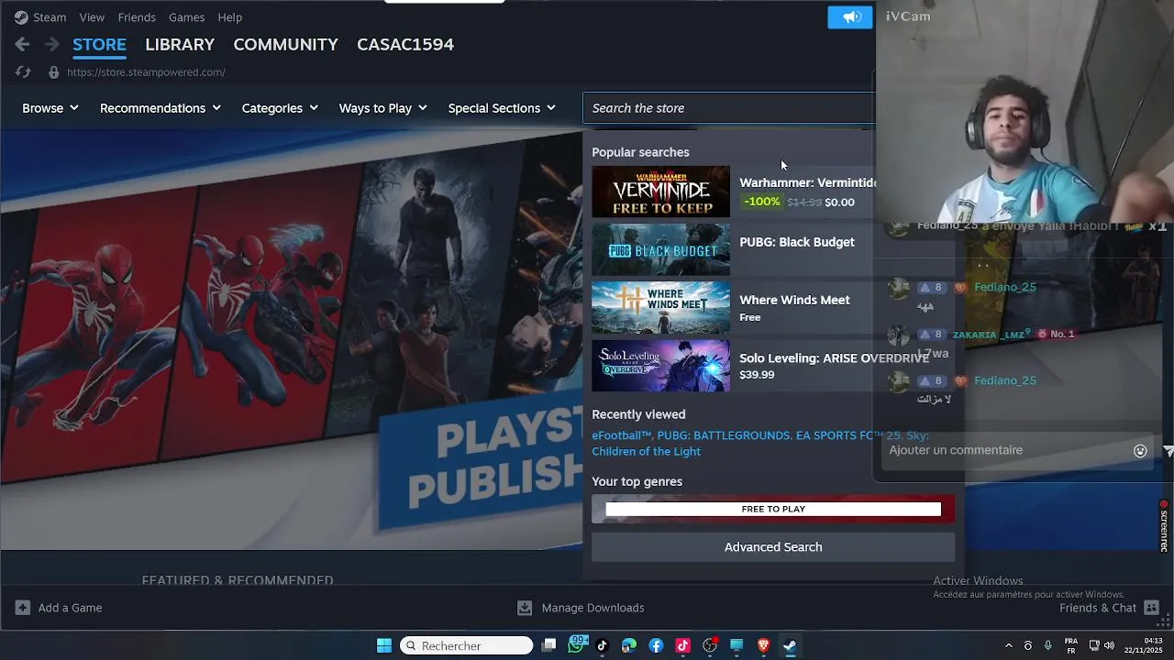Open Warhammer: Vermintide search result
This screenshot has height=660, width=1174.
[807, 182]
